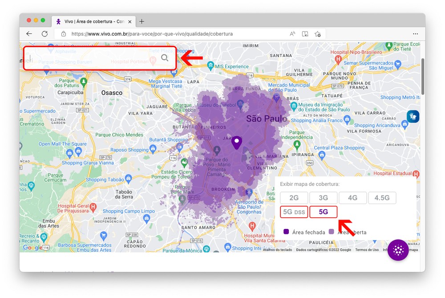Screen dimensions: 445x298
Task: Click Shopping Aricanduva marker icon
Action: (405, 124)
